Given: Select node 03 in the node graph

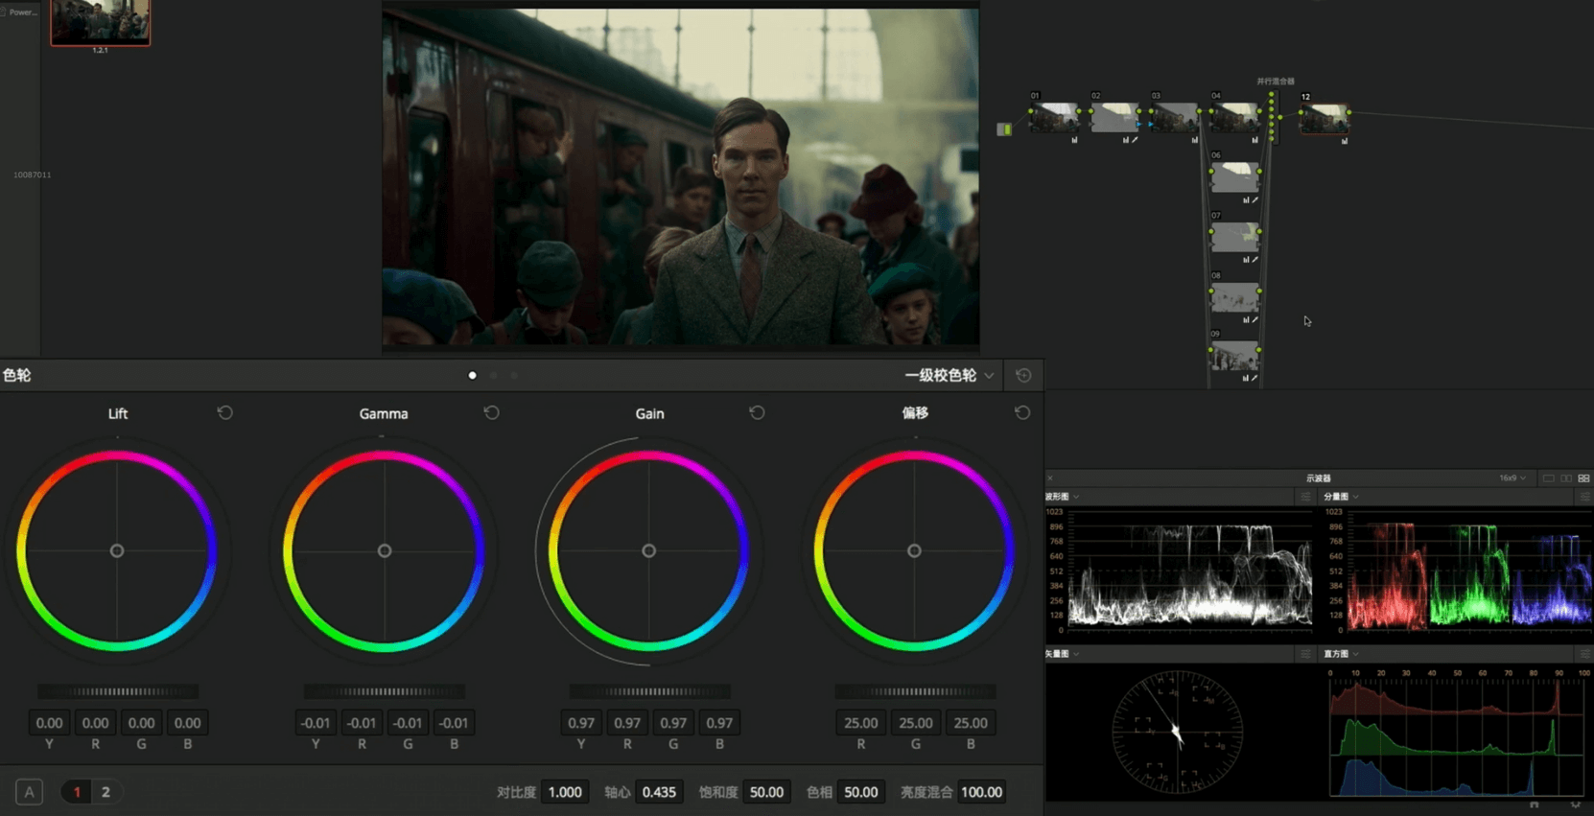Looking at the screenshot, I should [x=1175, y=118].
